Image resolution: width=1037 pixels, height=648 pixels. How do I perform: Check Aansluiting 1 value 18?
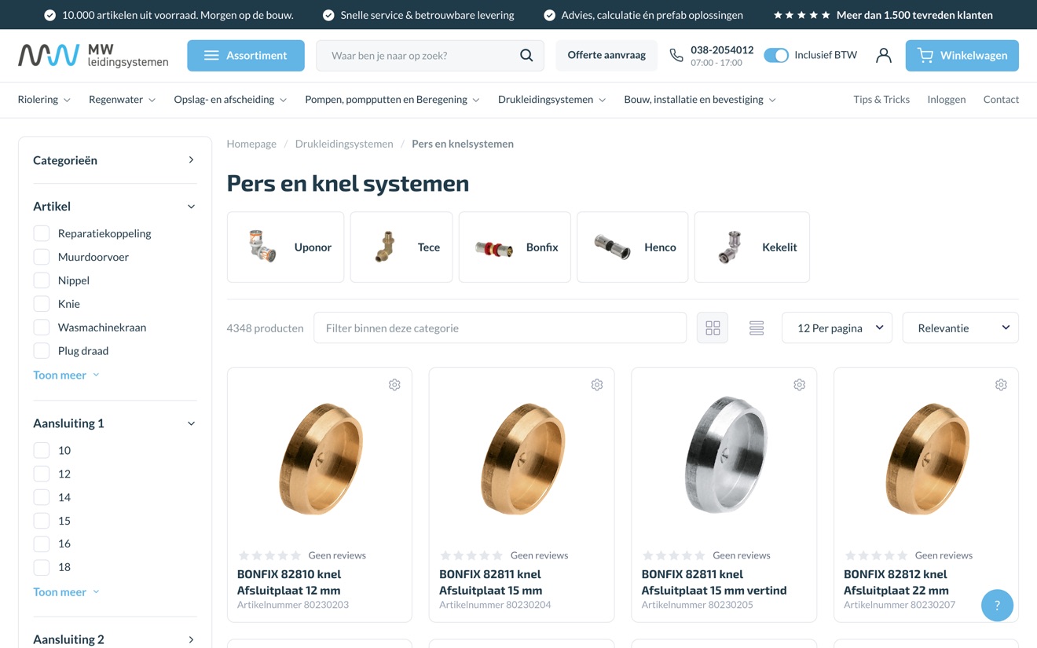pyautogui.click(x=42, y=567)
